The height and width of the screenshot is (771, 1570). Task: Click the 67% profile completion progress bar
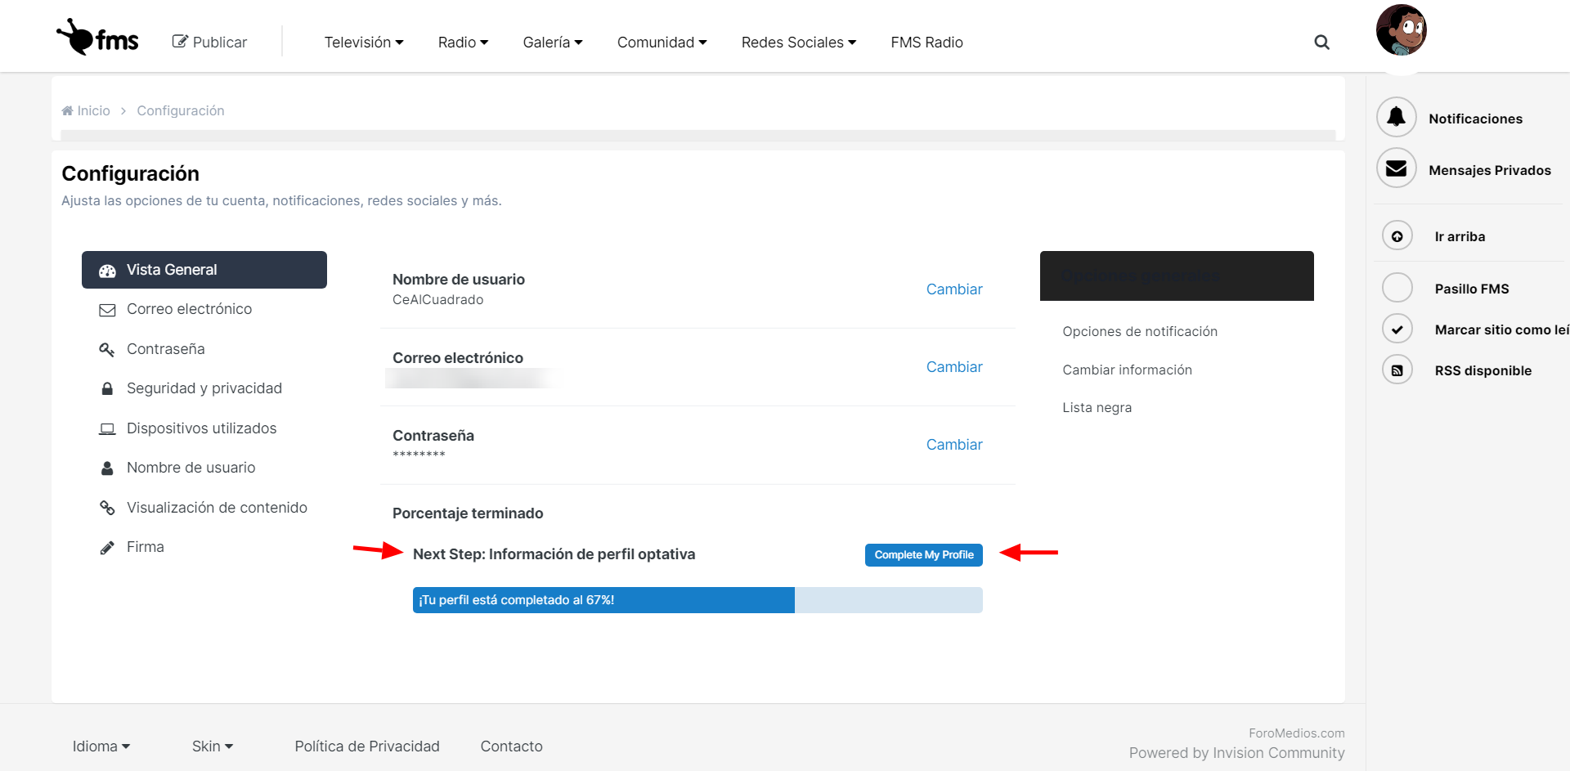pyautogui.click(x=698, y=600)
